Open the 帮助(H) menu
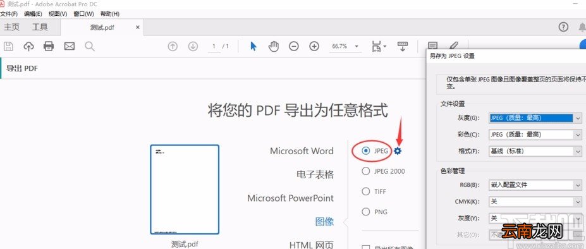Image resolution: width=586 pixels, height=249 pixels. point(110,14)
